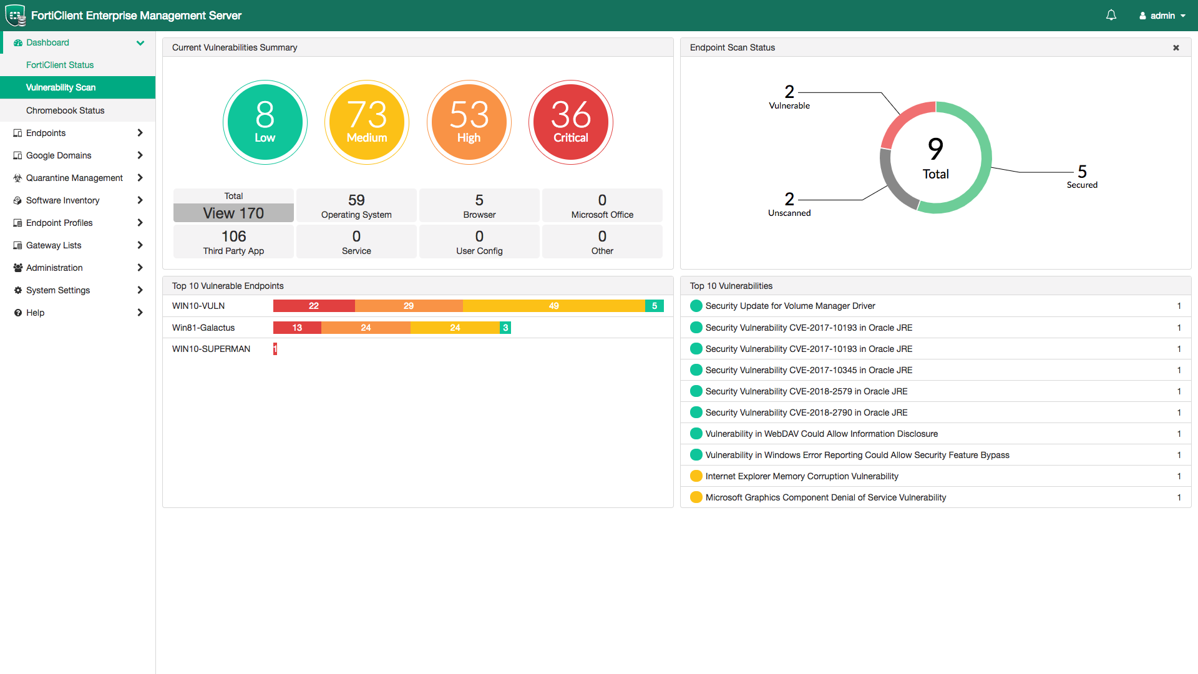Select the Google Domains icon in sidebar
The height and width of the screenshot is (674, 1198).
click(x=17, y=155)
